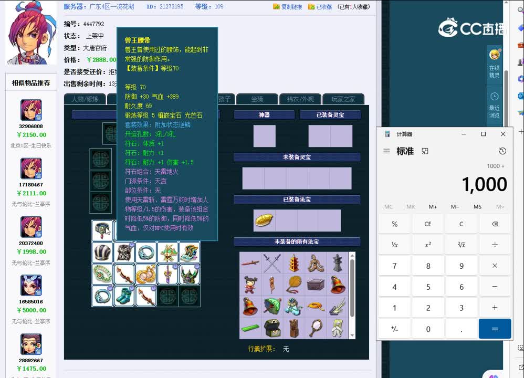The width and height of the screenshot is (524, 378).
Task: Click Calculator reciprocal 1/x key
Action: (x=394, y=245)
